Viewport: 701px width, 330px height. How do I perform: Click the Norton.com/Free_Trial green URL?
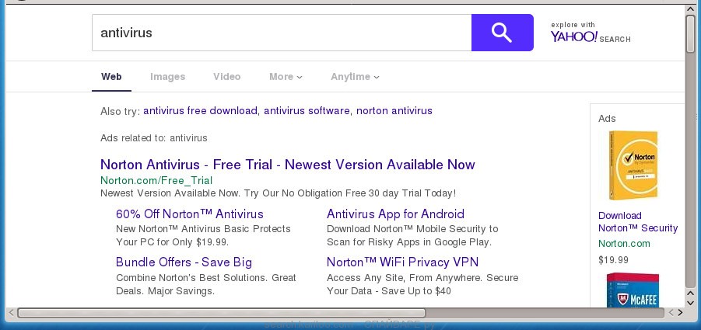pos(156,180)
